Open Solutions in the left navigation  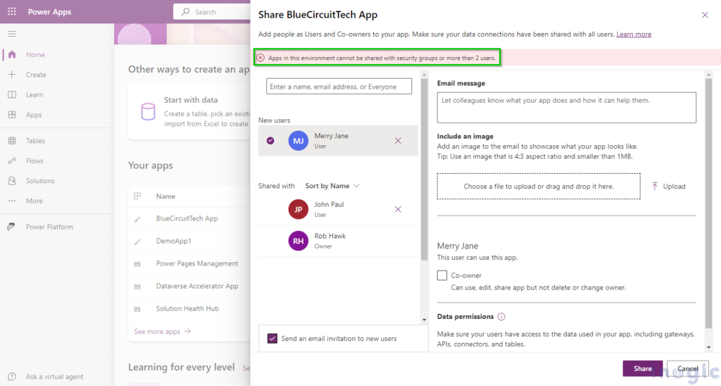(40, 181)
